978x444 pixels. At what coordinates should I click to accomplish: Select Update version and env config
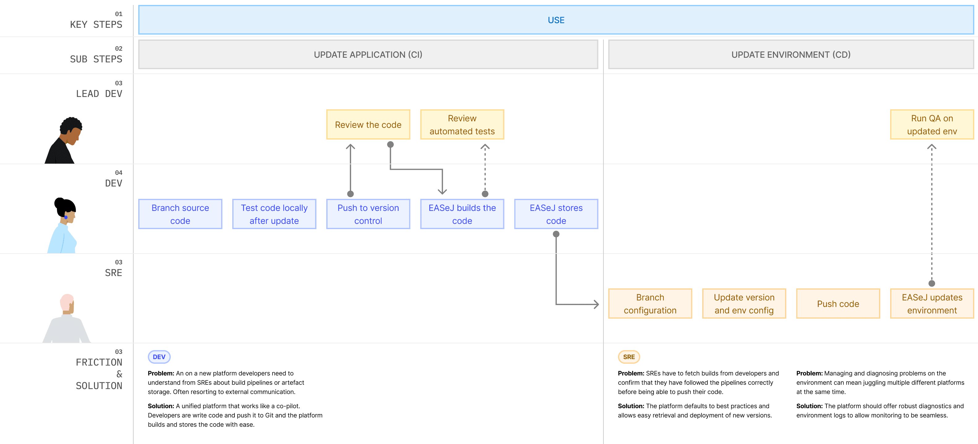tap(744, 304)
